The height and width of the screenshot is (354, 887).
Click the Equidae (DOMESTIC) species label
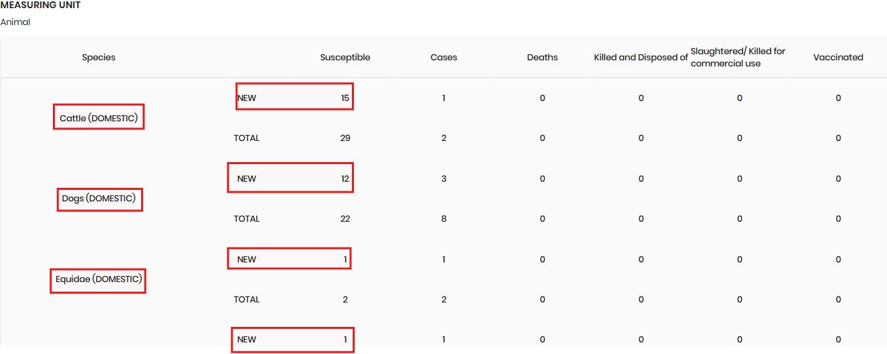click(x=98, y=279)
